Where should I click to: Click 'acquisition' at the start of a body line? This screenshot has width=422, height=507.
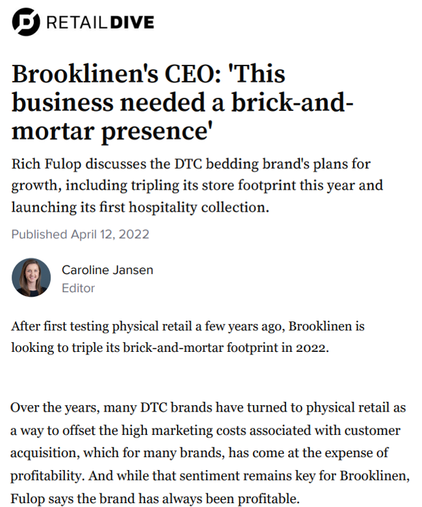[x=43, y=453]
